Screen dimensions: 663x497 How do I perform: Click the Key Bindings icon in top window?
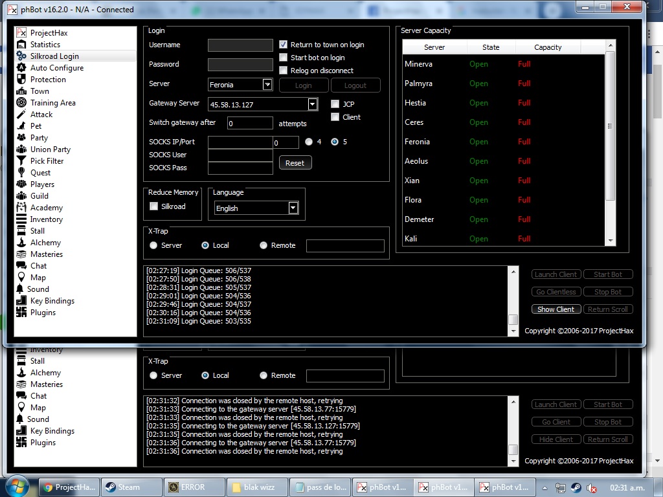[x=21, y=301]
